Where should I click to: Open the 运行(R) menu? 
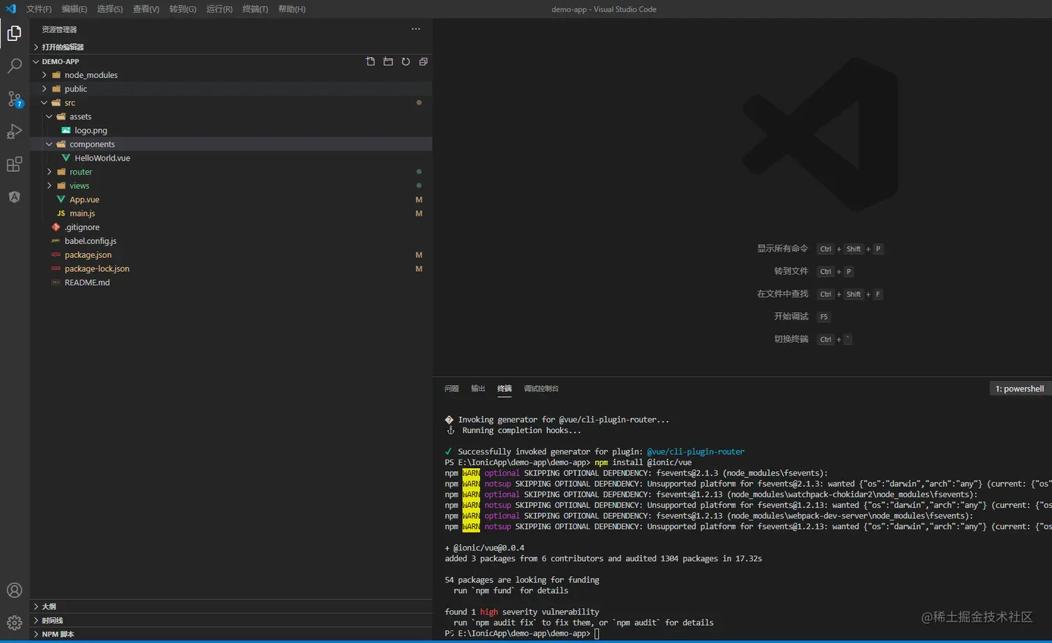(x=219, y=9)
